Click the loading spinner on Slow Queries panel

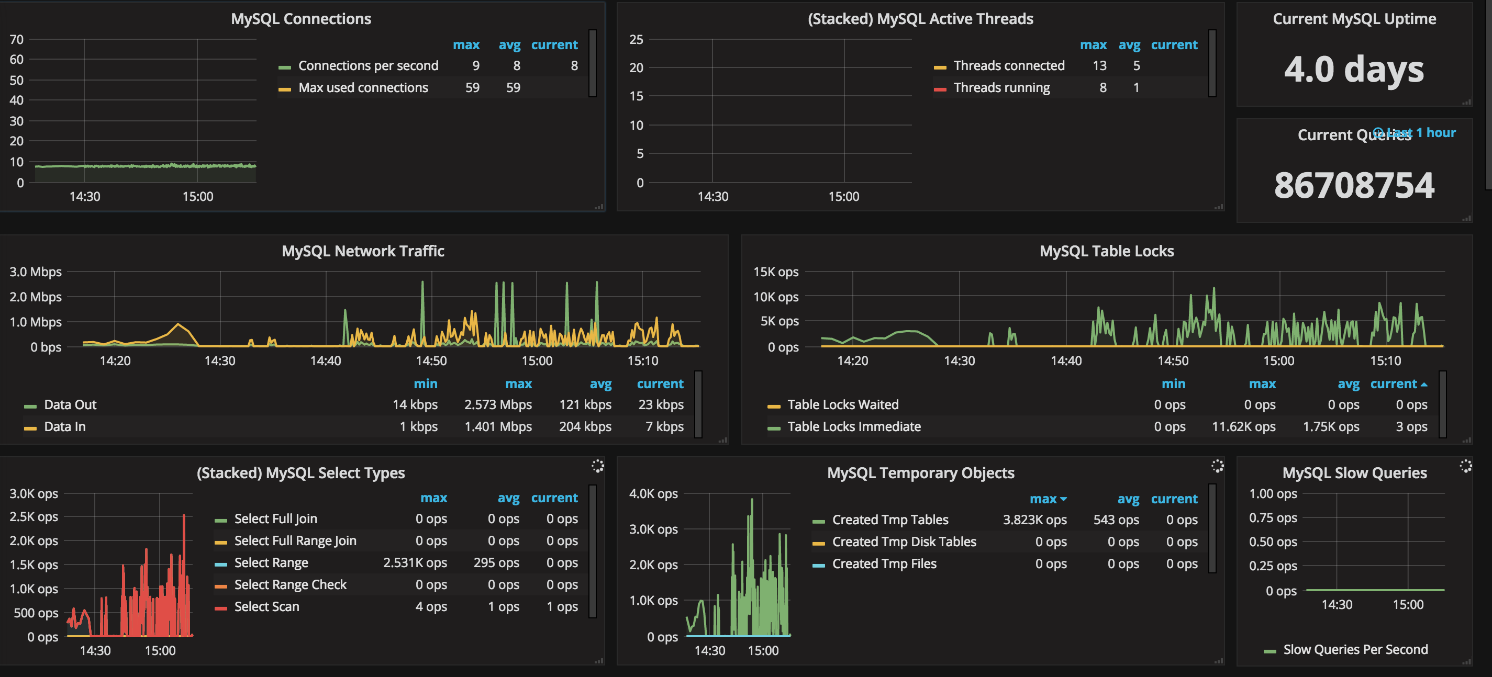[x=1466, y=466]
